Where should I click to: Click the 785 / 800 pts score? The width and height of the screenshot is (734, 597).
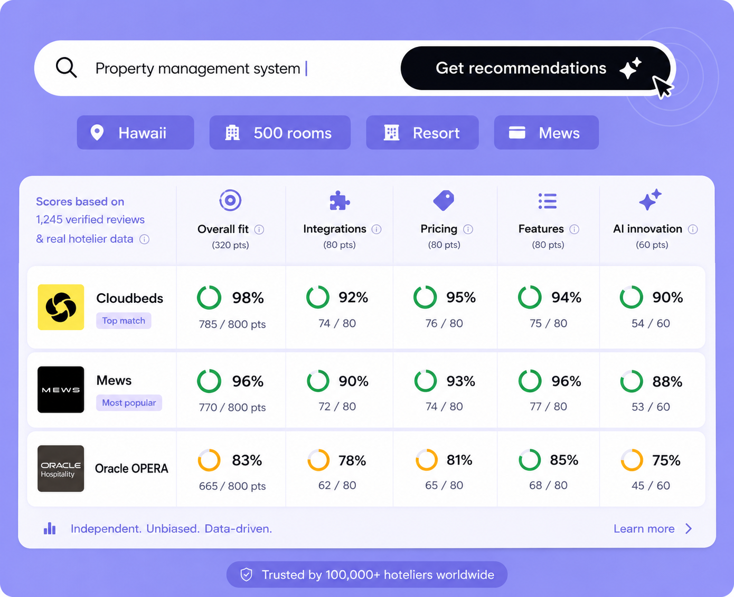(x=232, y=324)
